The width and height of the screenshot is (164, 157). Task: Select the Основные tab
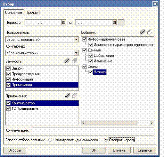[13, 13]
